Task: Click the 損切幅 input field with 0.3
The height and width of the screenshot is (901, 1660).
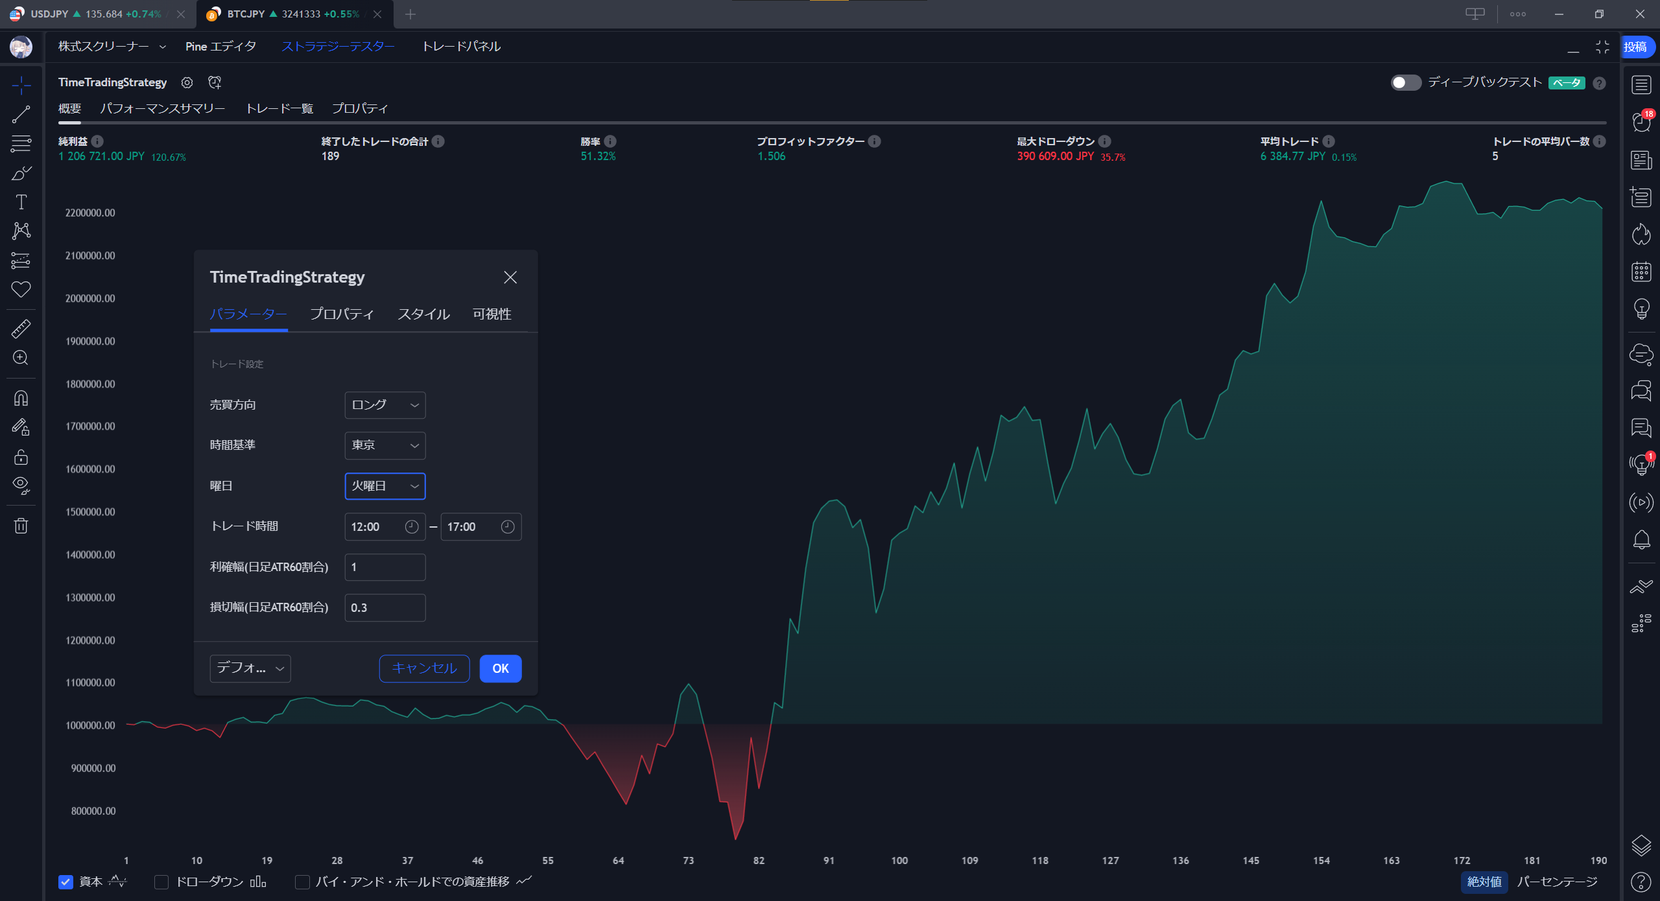Action: [x=385, y=607]
